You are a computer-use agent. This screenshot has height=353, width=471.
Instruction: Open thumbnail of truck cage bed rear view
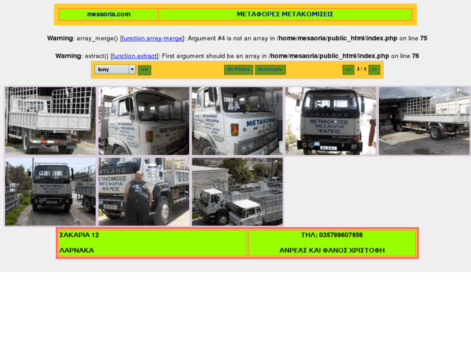point(51,120)
